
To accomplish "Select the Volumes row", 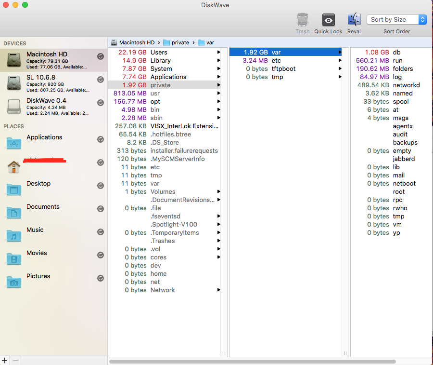I will tap(165, 191).
